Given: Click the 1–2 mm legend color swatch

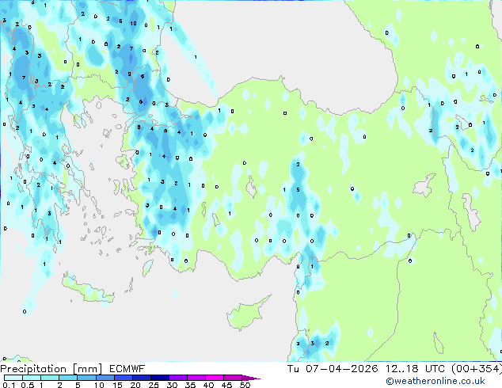Looking at the screenshot, I should pos(50,378).
